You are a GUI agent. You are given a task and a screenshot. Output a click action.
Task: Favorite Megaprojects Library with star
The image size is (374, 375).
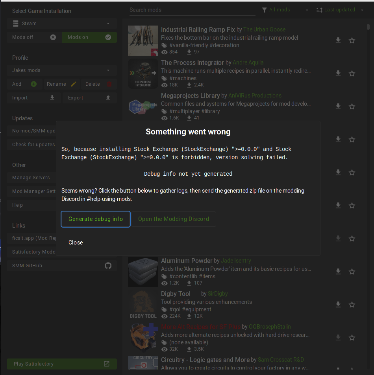(x=352, y=107)
